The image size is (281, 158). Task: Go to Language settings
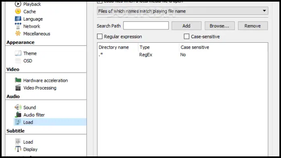(x=33, y=19)
